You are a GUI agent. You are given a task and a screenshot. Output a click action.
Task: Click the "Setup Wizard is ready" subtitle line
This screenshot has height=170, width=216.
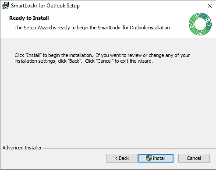[92, 28]
